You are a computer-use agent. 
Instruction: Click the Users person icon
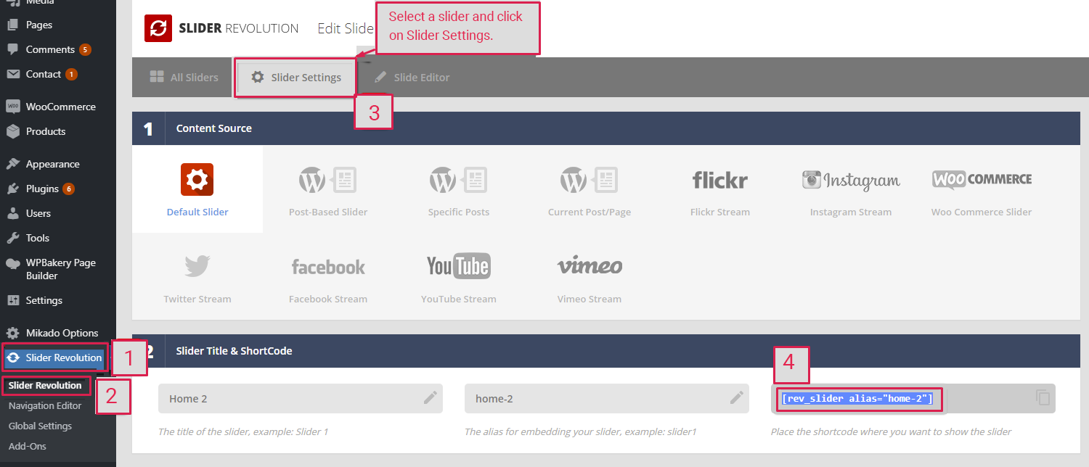tap(13, 213)
